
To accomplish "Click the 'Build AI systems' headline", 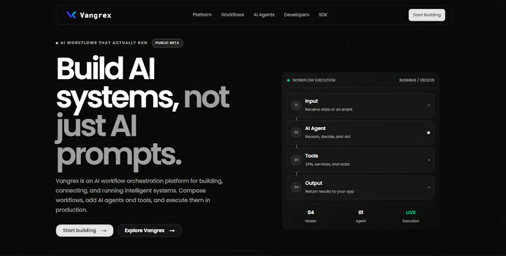I will click(118, 83).
